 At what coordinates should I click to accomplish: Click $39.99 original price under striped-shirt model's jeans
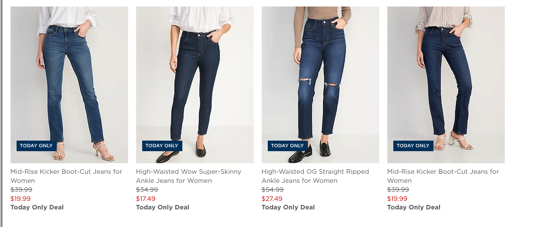pos(398,190)
